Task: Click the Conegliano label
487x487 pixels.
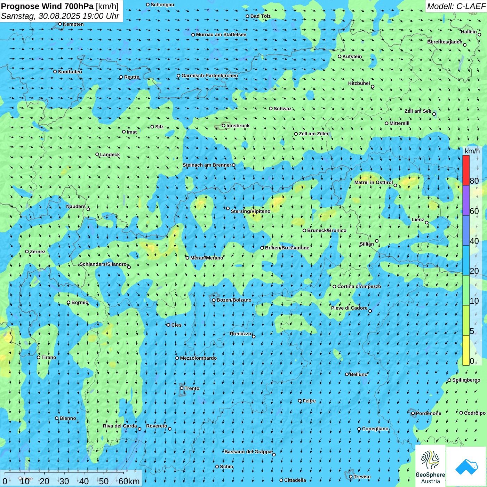Action: pos(375,429)
